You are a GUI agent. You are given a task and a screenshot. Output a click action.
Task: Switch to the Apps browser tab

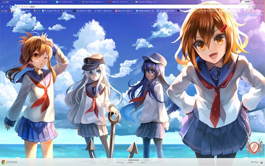[14, 2]
